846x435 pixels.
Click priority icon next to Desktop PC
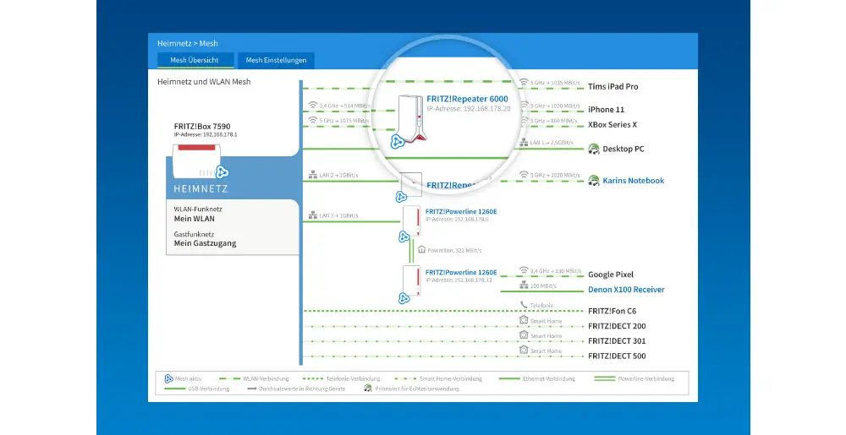[594, 150]
